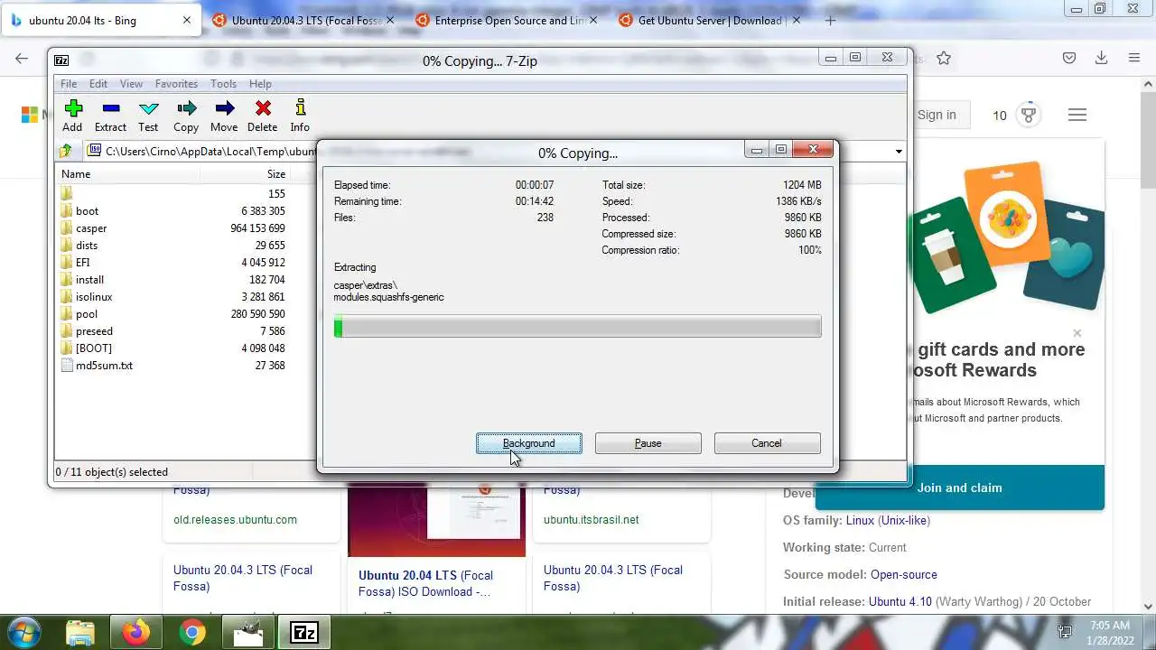1156x650 pixels.
Task: Open the Linux OS family link
Action: click(862, 520)
